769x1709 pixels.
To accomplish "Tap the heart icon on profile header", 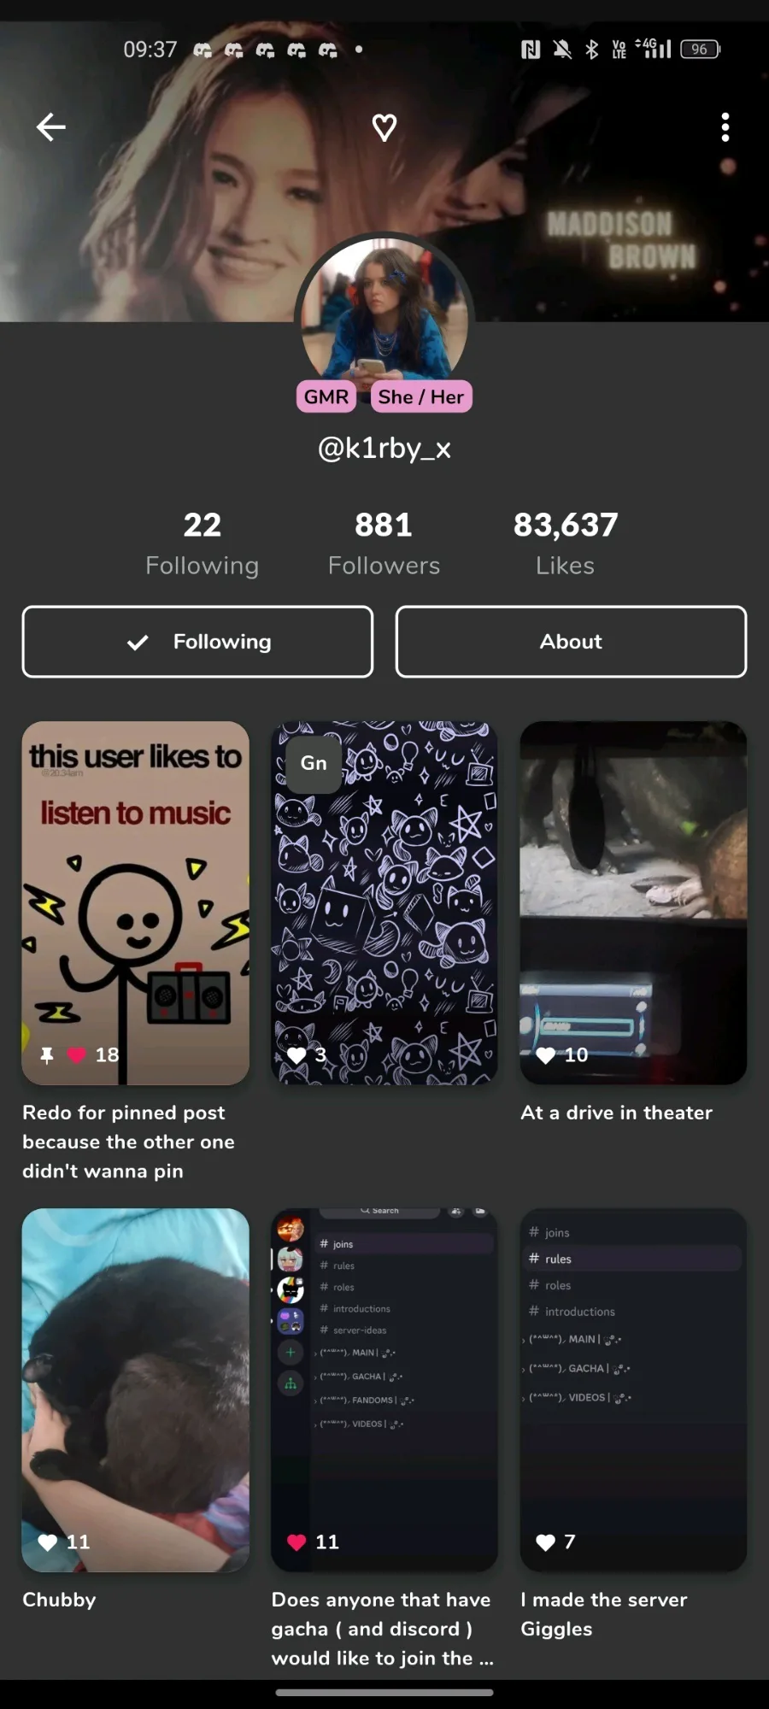I will (384, 127).
